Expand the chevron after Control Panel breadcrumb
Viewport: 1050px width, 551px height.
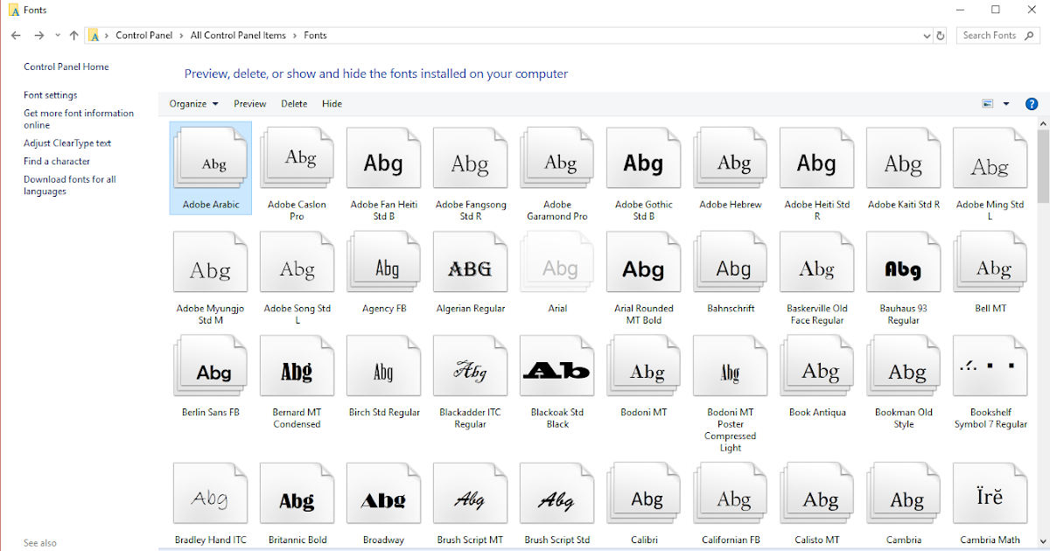pyautogui.click(x=183, y=36)
